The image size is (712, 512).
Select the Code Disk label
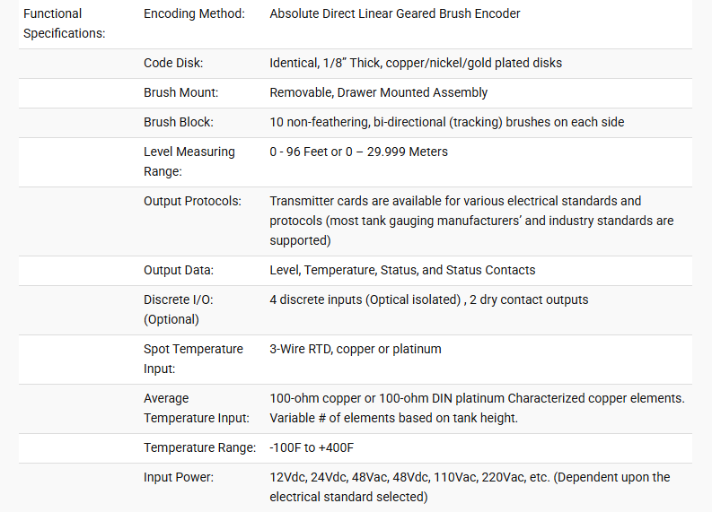(x=173, y=63)
